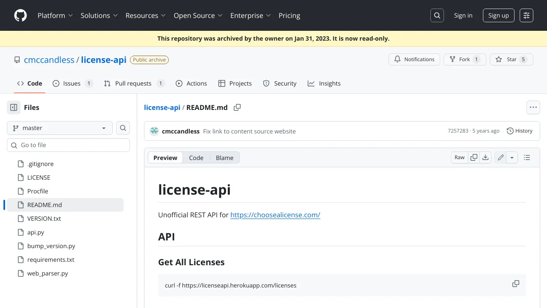The image size is (547, 308).
Task: Fork the repository
Action: 465,59
